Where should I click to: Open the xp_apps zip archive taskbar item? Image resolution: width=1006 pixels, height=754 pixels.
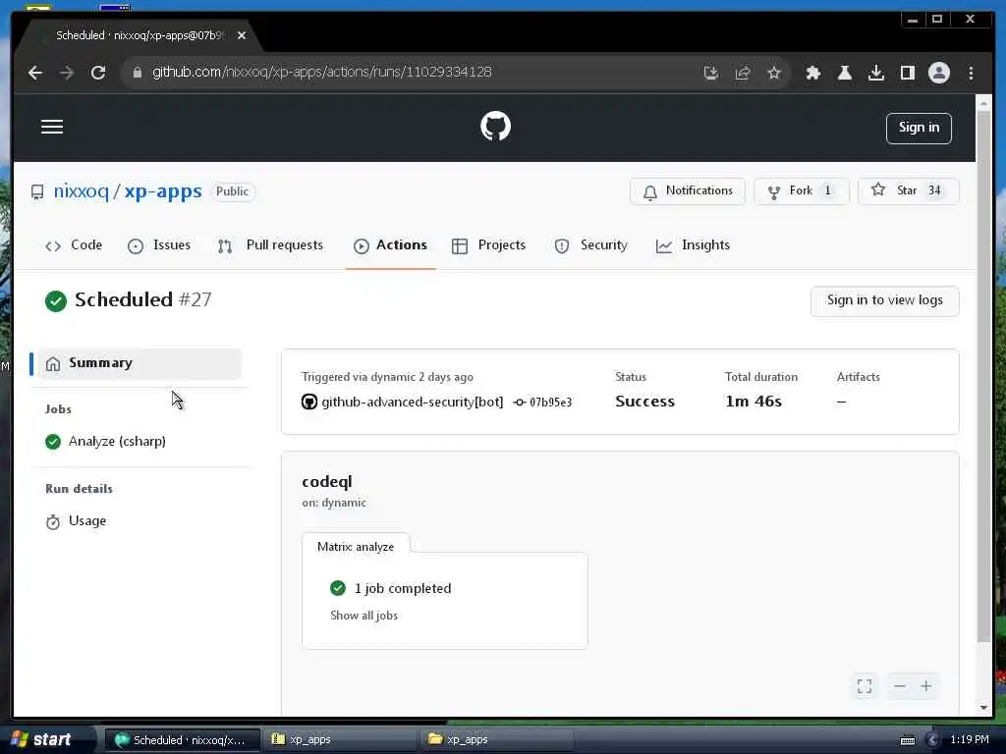(340, 740)
